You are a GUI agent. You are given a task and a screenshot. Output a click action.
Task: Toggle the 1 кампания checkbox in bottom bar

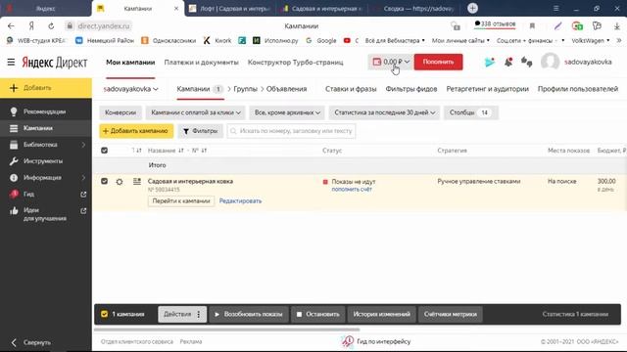105,314
